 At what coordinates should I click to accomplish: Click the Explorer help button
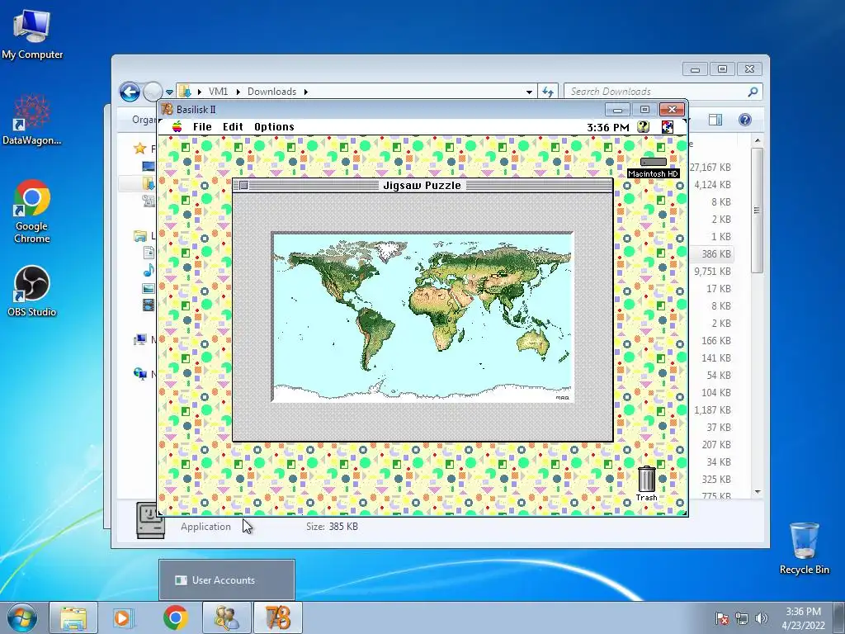coord(745,120)
